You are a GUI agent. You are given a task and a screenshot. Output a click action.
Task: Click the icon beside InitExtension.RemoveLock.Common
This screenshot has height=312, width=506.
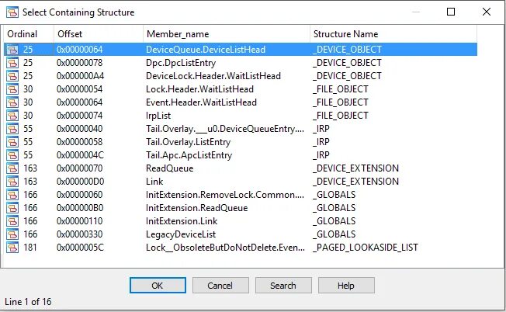(12, 195)
